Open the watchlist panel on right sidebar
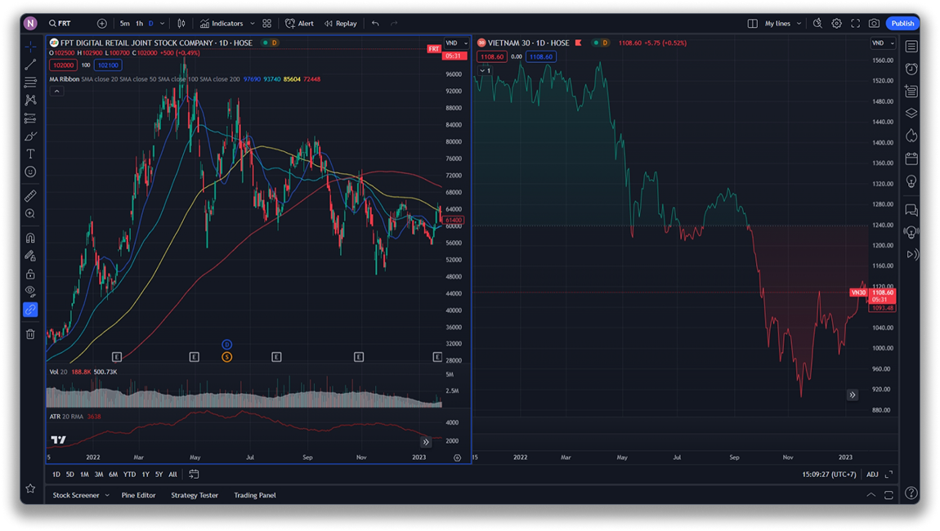 point(911,46)
